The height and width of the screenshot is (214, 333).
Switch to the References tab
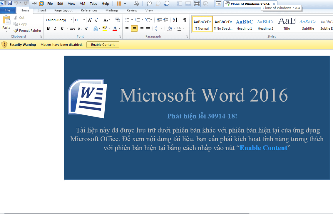tap(89, 10)
